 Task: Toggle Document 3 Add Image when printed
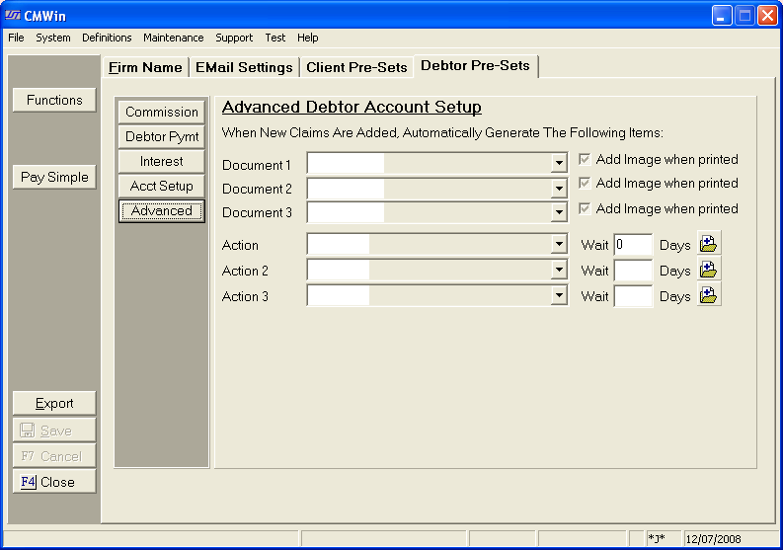pos(585,208)
